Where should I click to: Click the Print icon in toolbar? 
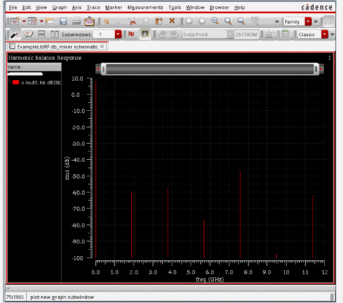coord(76,21)
